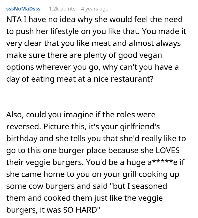Open the 4 years ago timestamp permalink
The image size is (198, 218).
click(x=95, y=9)
